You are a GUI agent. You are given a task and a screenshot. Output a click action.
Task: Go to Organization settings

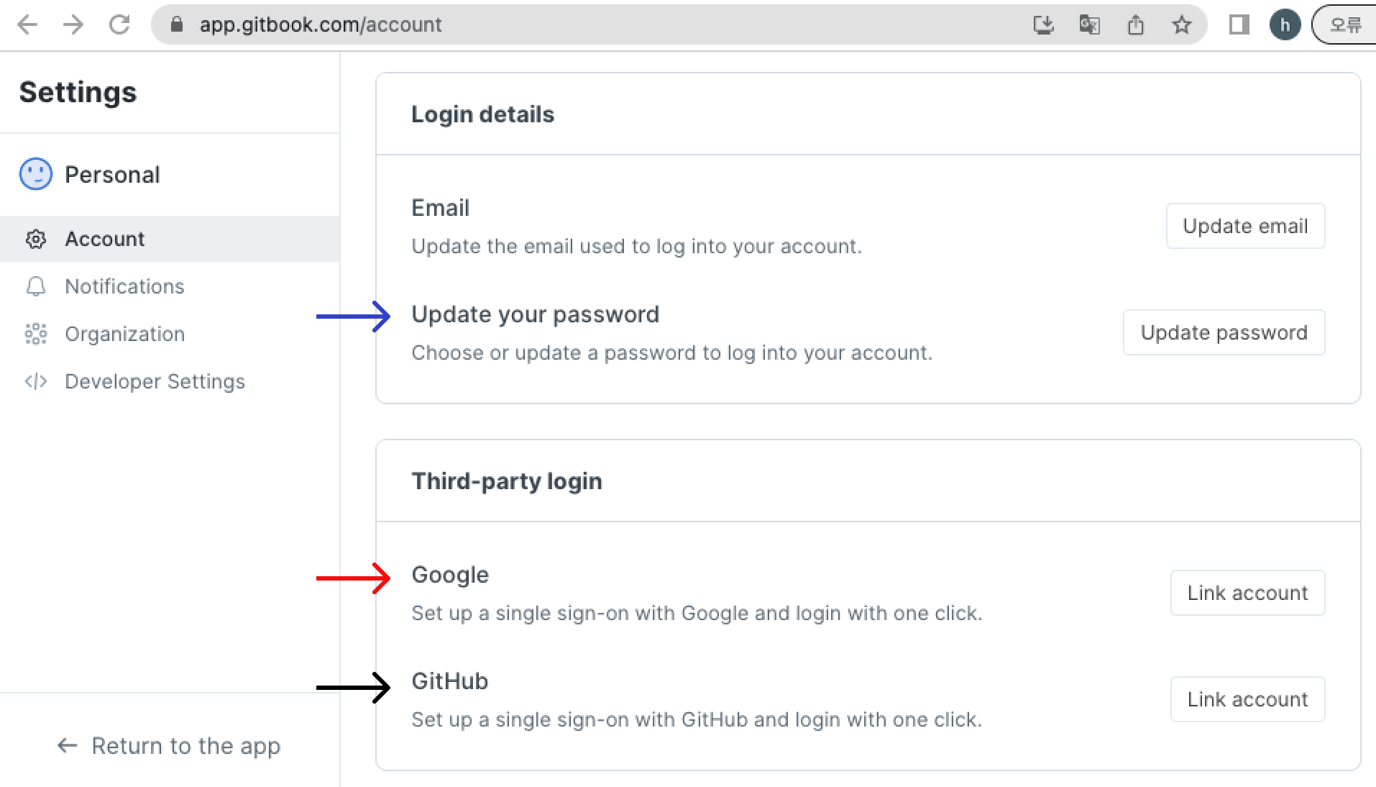click(x=124, y=334)
